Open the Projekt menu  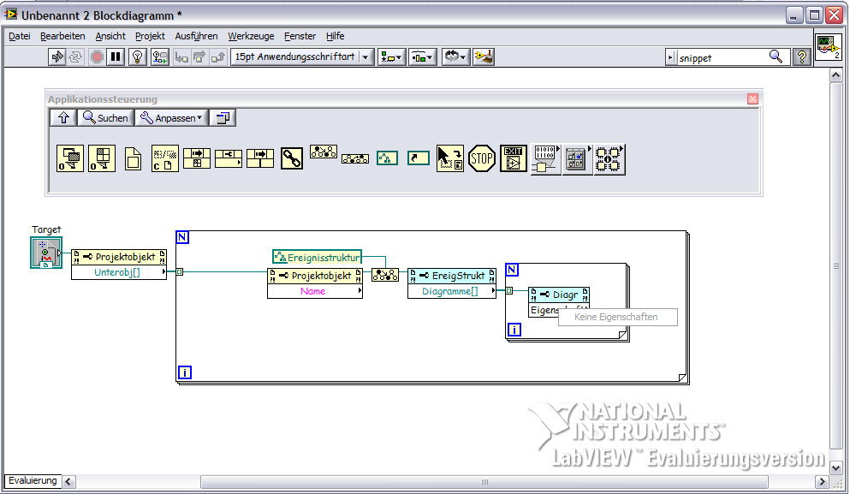point(150,36)
